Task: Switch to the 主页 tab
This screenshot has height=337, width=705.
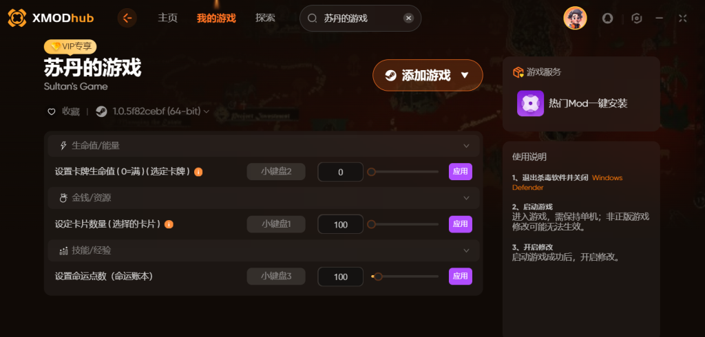Action: pyautogui.click(x=168, y=18)
